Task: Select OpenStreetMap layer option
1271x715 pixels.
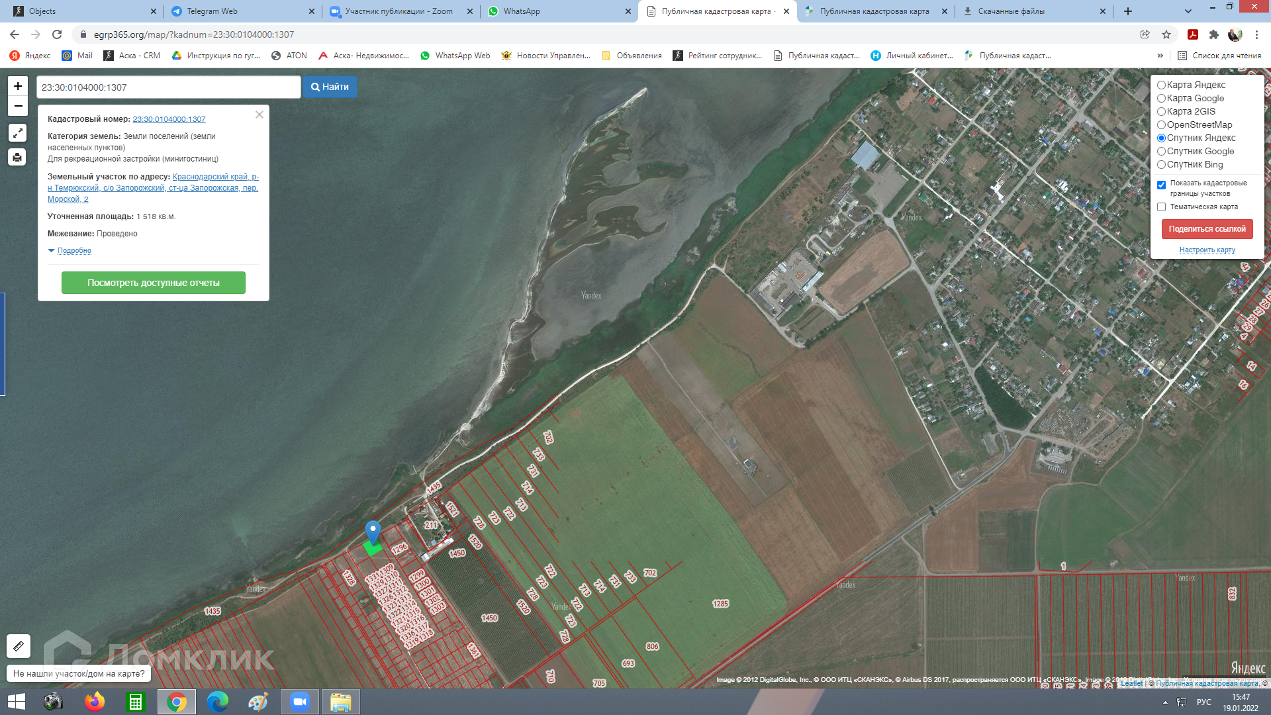Action: [1161, 125]
